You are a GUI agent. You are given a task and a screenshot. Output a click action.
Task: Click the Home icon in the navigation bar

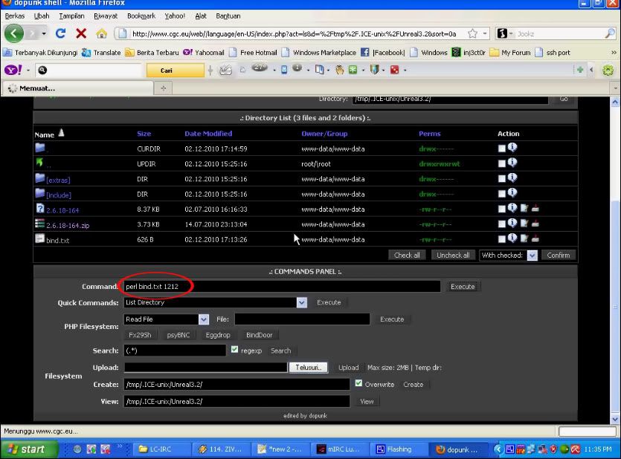coord(102,33)
